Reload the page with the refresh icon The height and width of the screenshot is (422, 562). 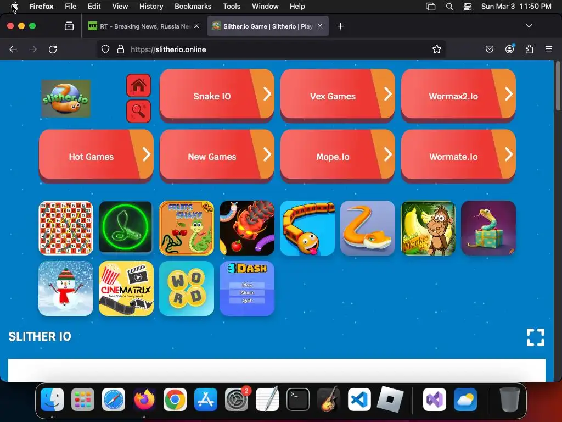click(53, 49)
